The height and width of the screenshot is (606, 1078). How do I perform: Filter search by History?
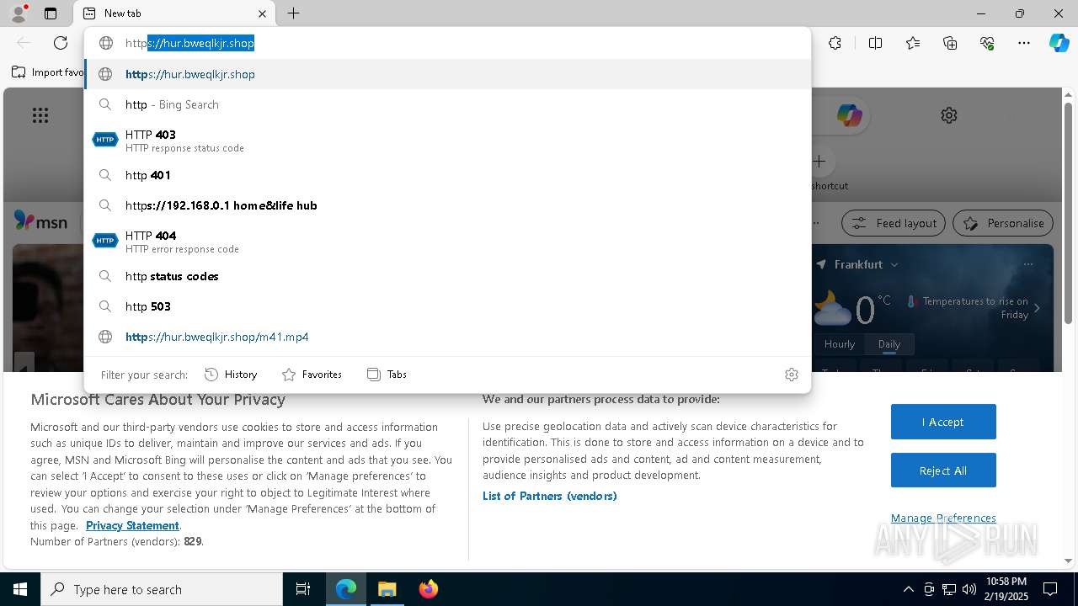click(x=231, y=375)
